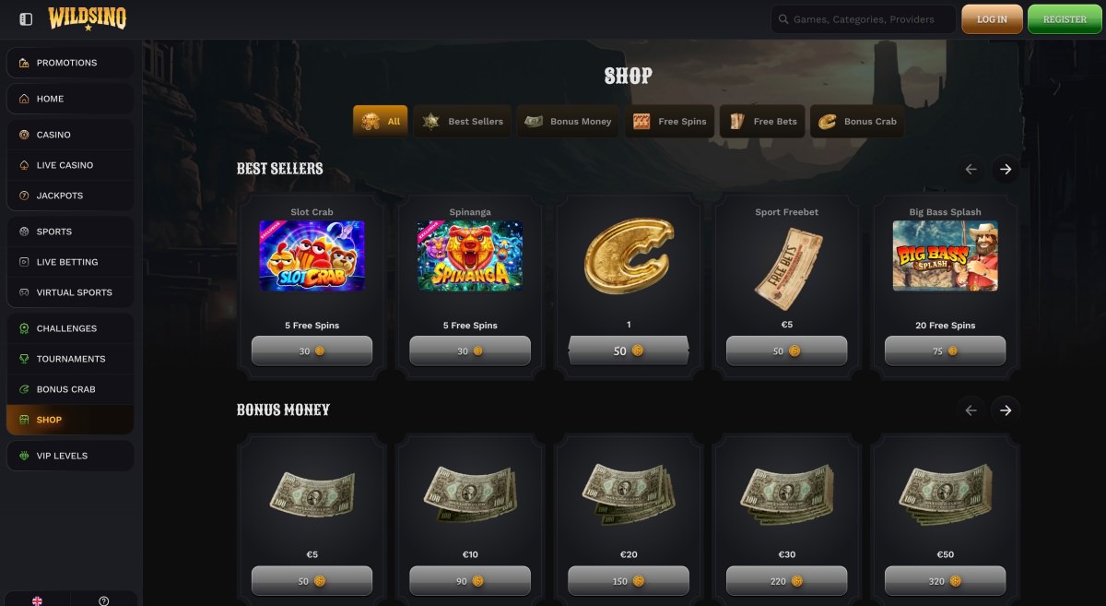Go to next Best Sellers items arrow
Viewport: 1106px width, 606px height.
click(1006, 170)
